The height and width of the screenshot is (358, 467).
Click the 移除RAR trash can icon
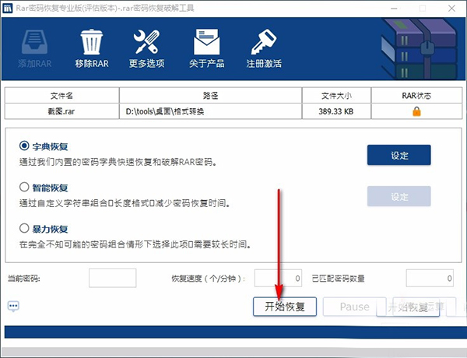(92, 42)
